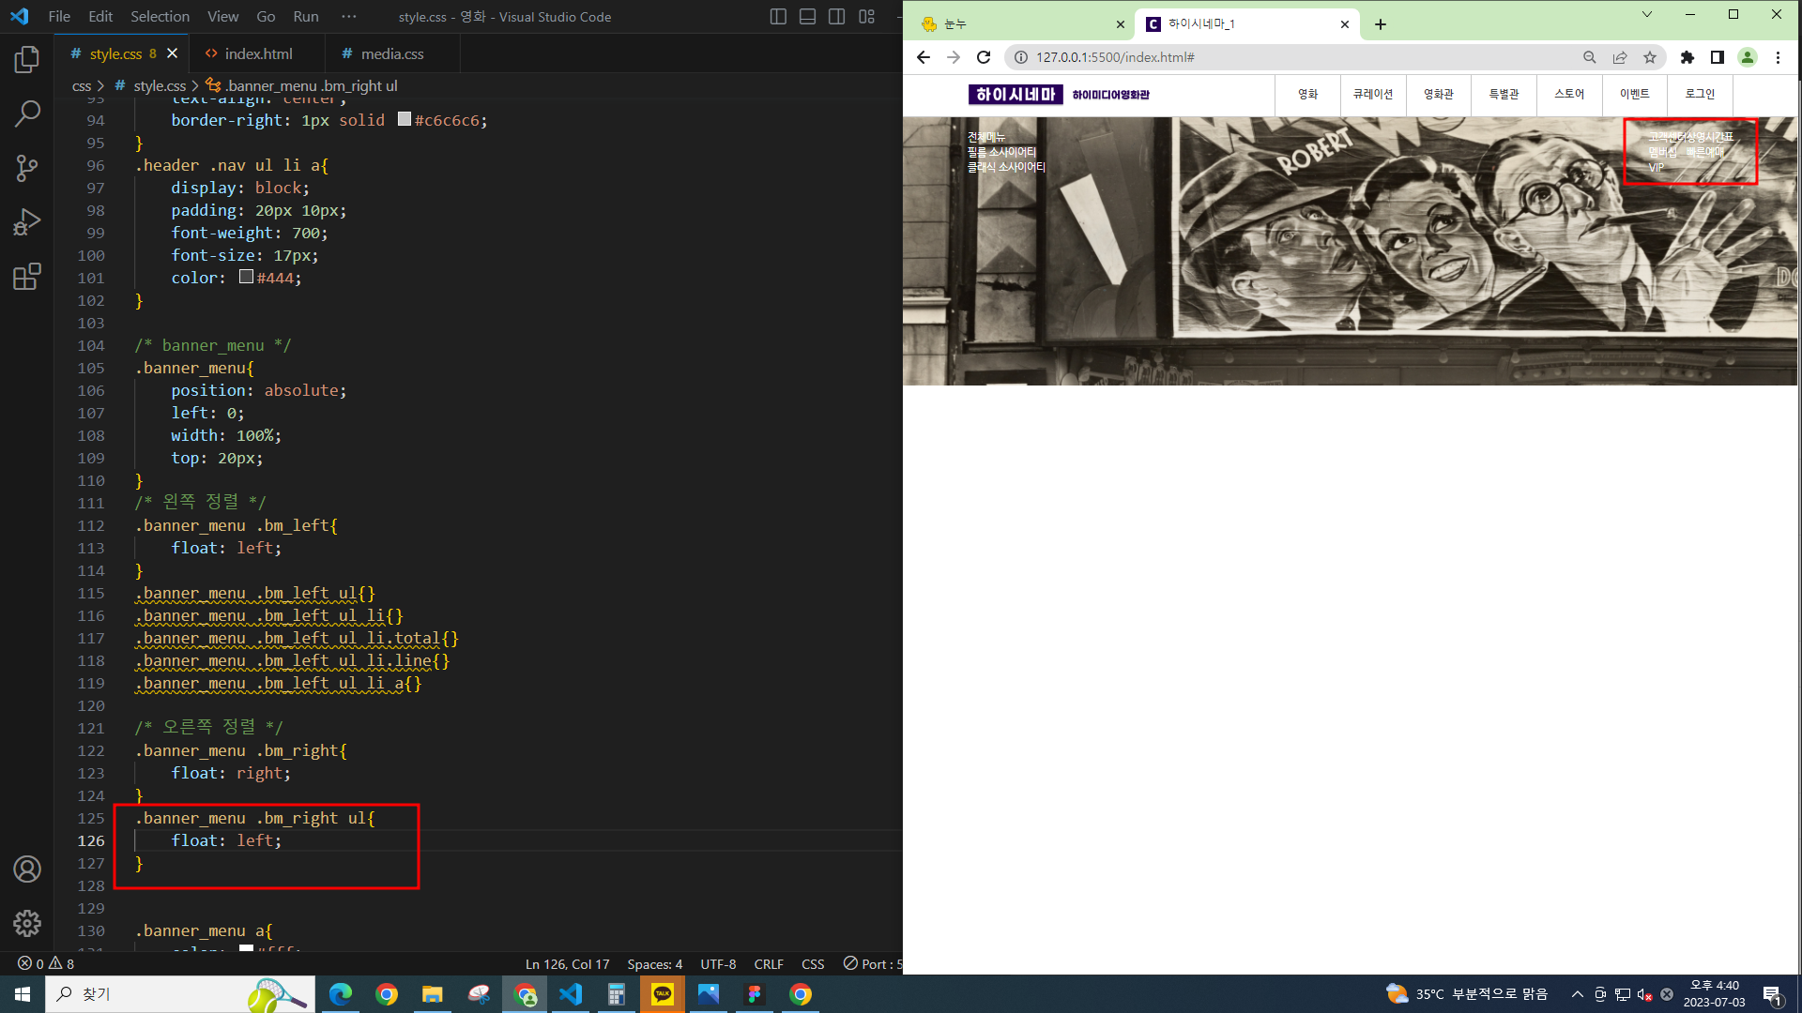The height and width of the screenshot is (1013, 1802).
Task: Open the Selection menu
Action: 160,17
